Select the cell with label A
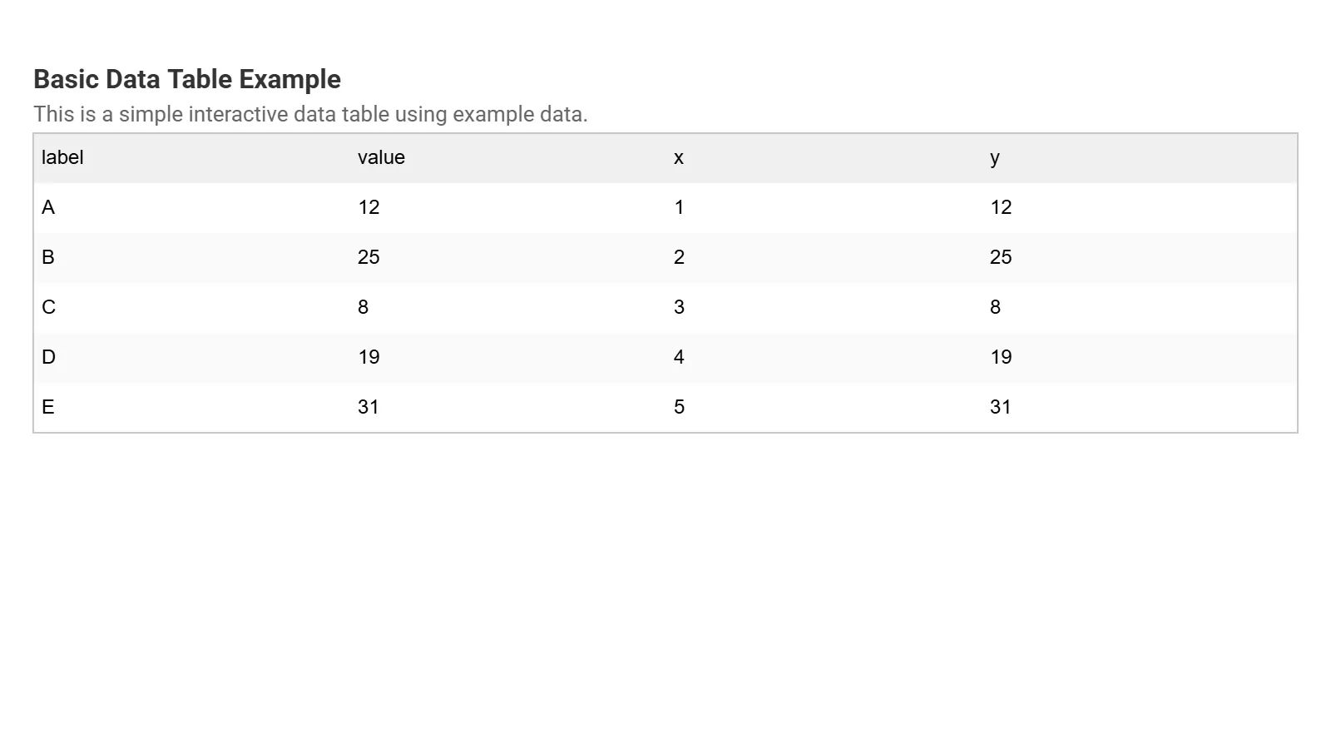Image resolution: width=1331 pixels, height=749 pixels. (48, 208)
